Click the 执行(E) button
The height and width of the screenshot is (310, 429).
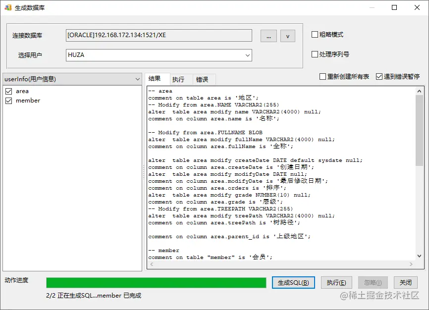coord(336,282)
